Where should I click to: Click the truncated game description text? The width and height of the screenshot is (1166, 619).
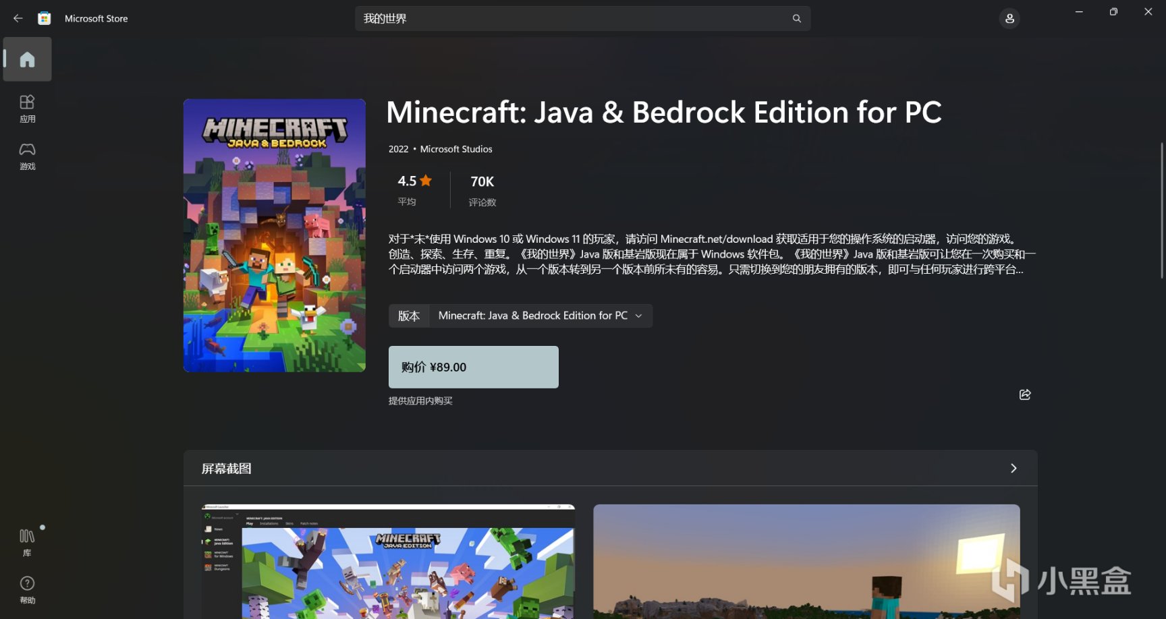point(712,254)
